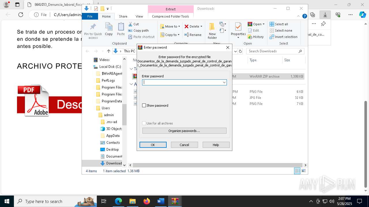
Task: Refresh the Explorer address bar
Action: 240,51
